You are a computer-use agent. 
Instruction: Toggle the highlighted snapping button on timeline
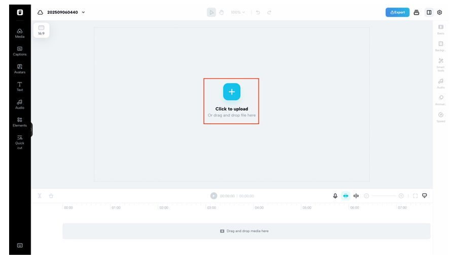click(x=345, y=196)
